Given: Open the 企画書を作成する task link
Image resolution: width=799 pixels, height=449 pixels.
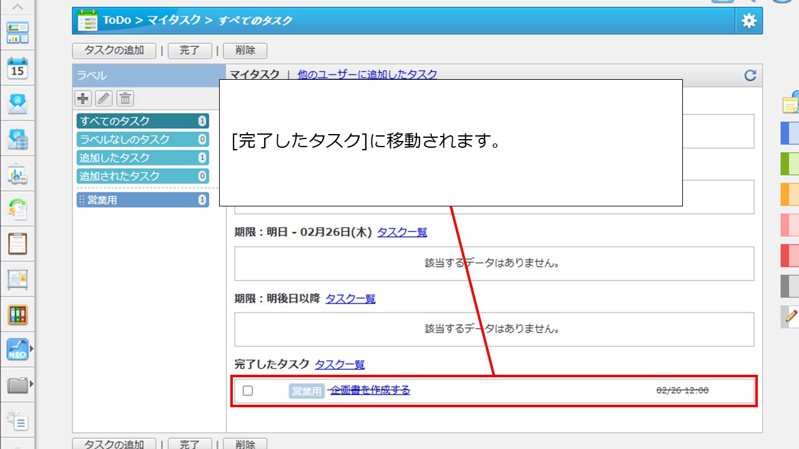Looking at the screenshot, I should click(x=370, y=390).
